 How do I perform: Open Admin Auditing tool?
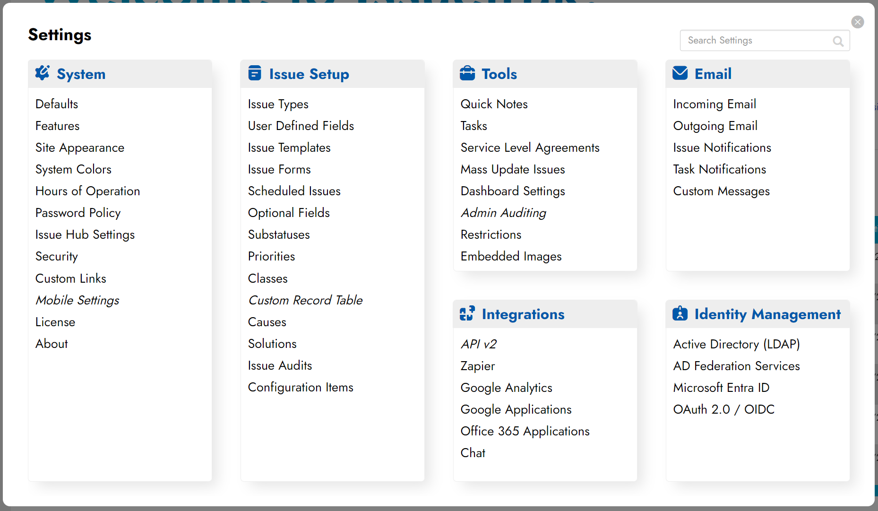503,213
